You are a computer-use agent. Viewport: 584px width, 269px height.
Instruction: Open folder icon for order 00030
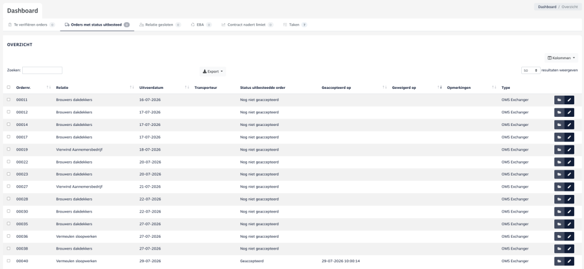(x=559, y=211)
